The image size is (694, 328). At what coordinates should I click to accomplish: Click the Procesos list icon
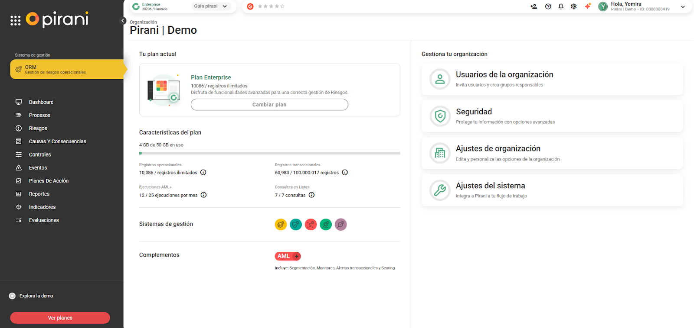point(19,115)
